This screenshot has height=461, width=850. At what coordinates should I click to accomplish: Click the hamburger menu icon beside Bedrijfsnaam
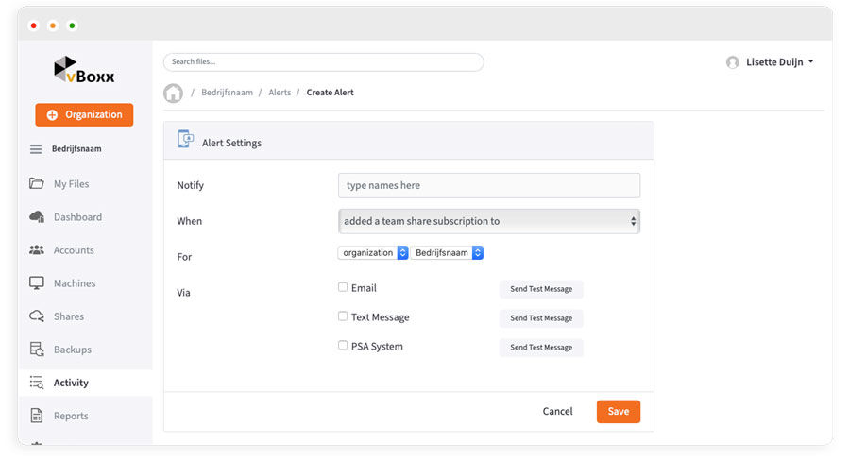click(36, 149)
